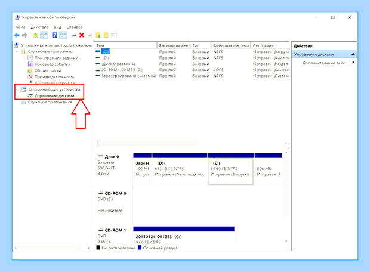Click the Storage devices icon next to Запоминающие устройства
This screenshot has height=272, width=370.
[x=23, y=89]
